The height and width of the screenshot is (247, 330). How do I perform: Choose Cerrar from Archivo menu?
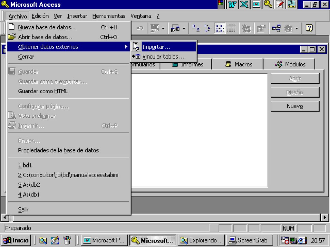pos(68,57)
